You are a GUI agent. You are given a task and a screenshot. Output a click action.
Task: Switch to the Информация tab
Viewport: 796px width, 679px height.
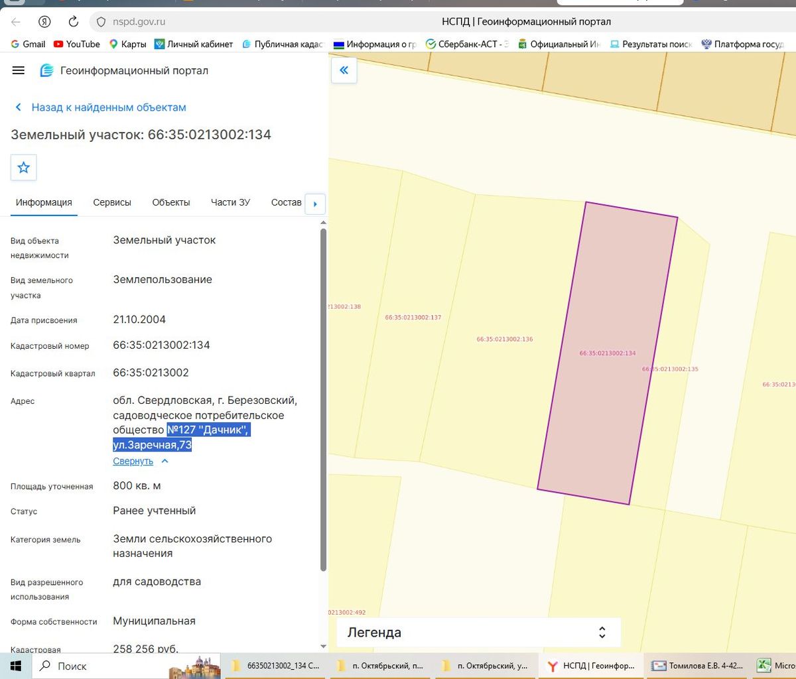[44, 202]
